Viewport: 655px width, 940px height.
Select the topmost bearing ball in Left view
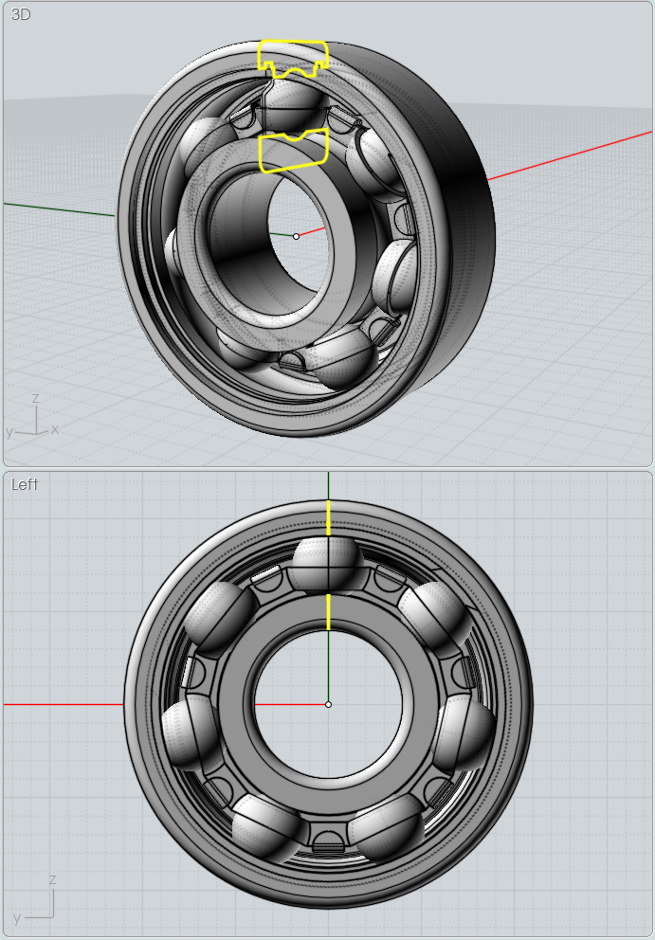(x=328, y=564)
